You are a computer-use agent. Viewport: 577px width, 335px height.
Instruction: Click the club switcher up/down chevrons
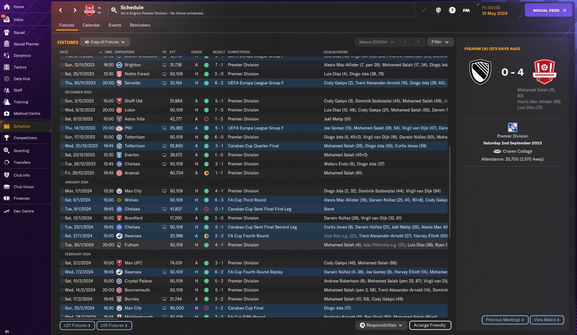click(99, 10)
